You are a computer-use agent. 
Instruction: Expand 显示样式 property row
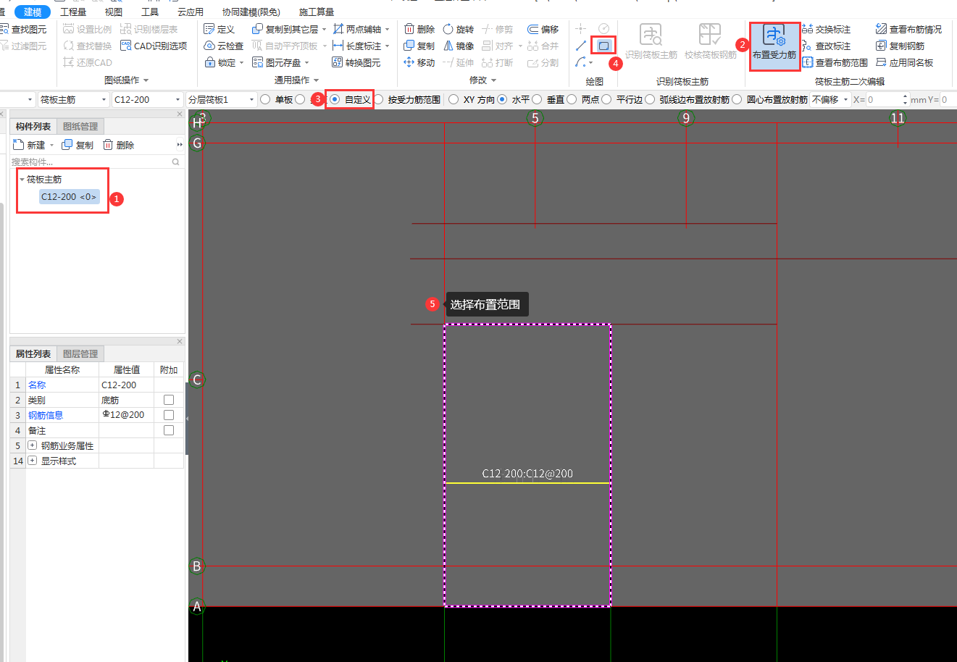coord(33,461)
